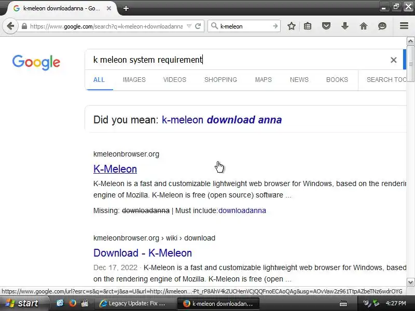Switch to k-meleon downloadan taskbar button
This screenshot has height=311, width=415.
(x=218, y=303)
